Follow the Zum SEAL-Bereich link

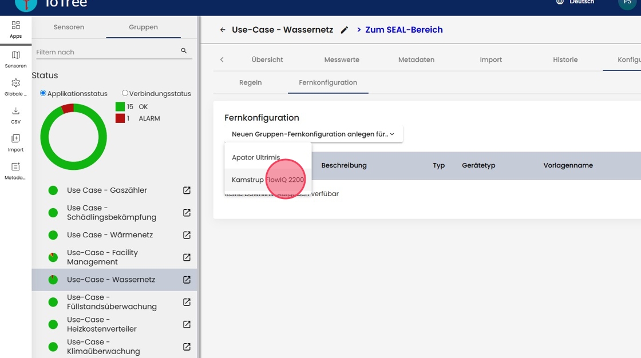404,30
